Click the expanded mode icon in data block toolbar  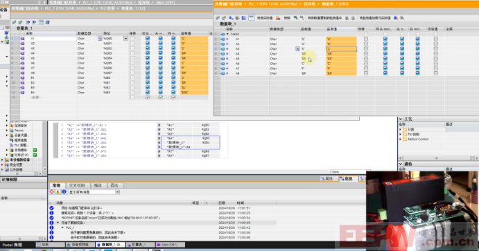pyautogui.click(x=244, y=18)
